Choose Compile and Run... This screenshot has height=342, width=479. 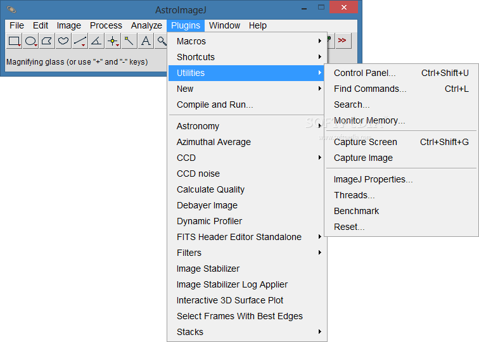246,104
